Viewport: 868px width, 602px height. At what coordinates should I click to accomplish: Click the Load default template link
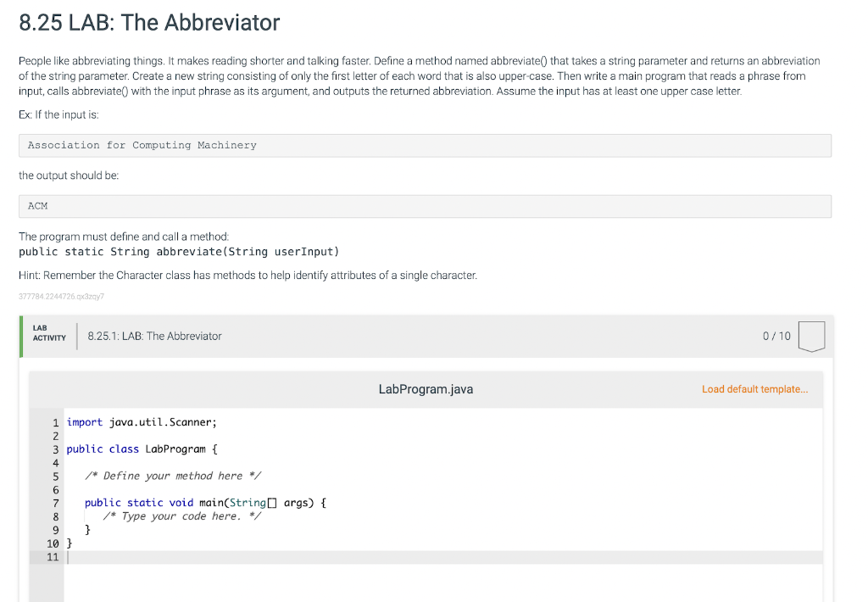pyautogui.click(x=754, y=389)
